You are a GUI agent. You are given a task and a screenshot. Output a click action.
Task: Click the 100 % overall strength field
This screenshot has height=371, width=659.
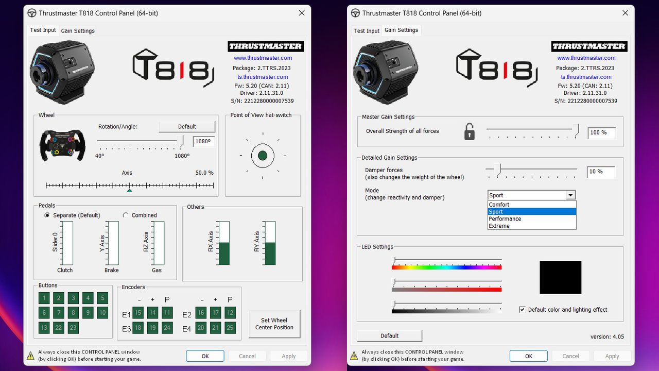(x=601, y=132)
